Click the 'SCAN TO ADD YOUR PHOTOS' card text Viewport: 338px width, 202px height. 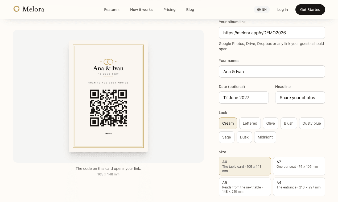108,83
